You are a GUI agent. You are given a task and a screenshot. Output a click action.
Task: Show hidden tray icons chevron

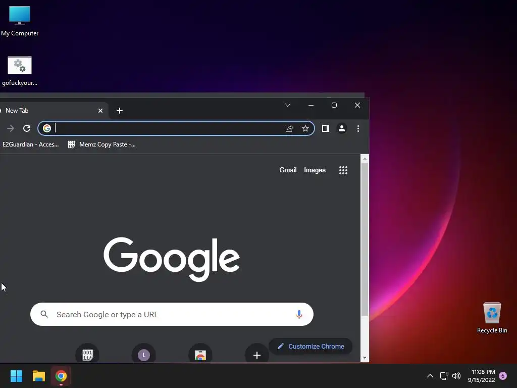[430, 376]
